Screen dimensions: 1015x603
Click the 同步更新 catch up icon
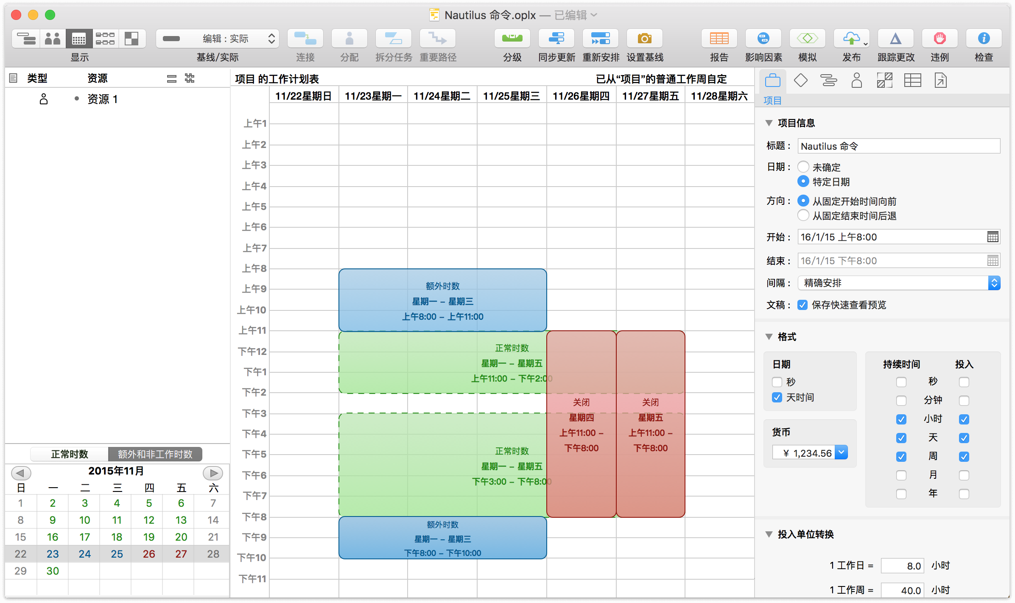tap(556, 39)
